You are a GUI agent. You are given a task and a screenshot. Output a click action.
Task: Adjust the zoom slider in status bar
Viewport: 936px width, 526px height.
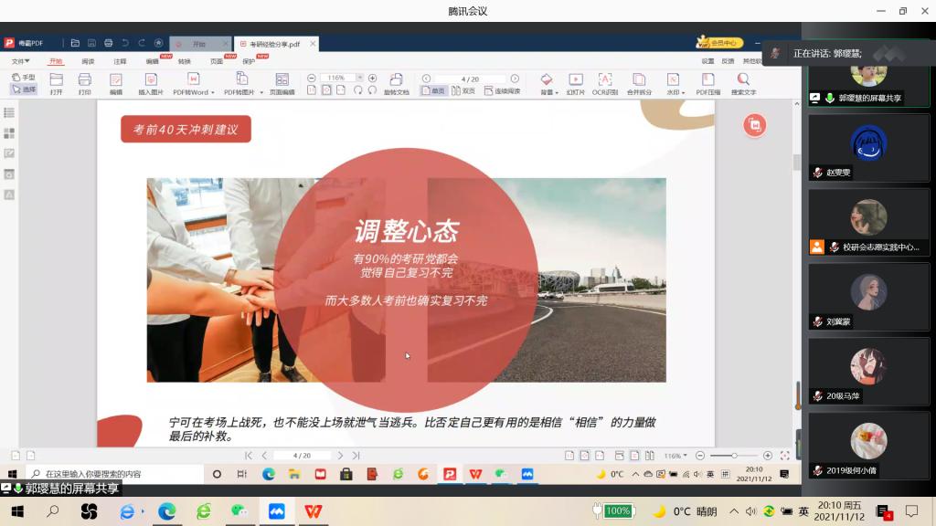(x=733, y=455)
